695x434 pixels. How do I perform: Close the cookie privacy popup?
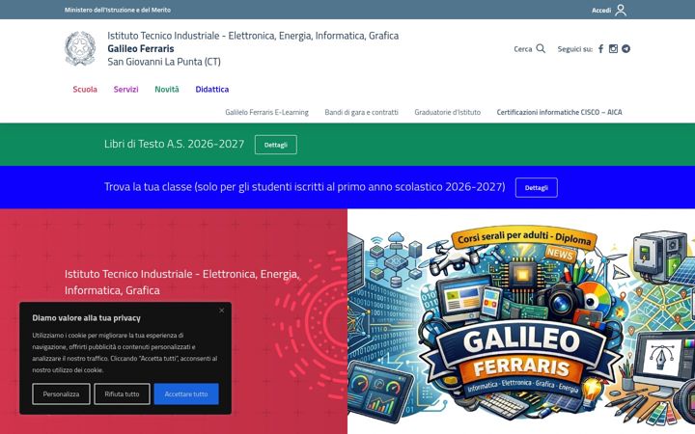222,311
